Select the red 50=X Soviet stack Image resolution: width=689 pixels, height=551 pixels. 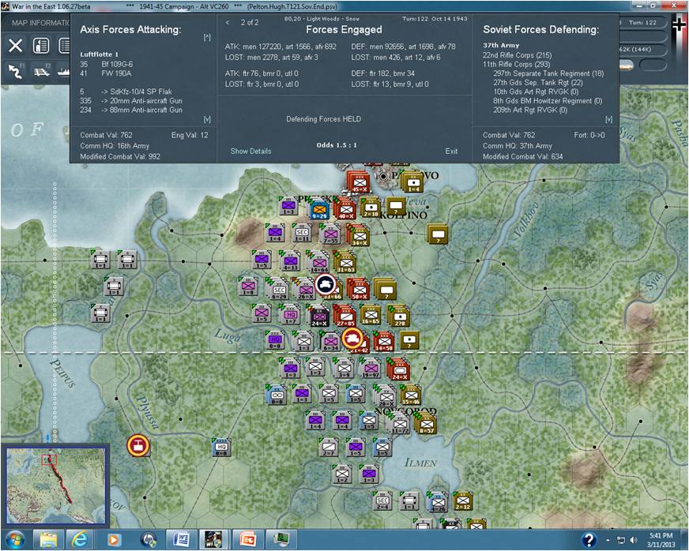[x=359, y=289]
